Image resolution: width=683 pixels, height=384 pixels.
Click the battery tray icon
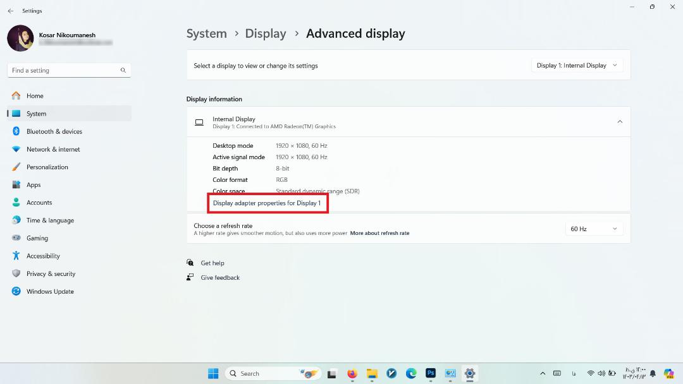[x=612, y=373]
